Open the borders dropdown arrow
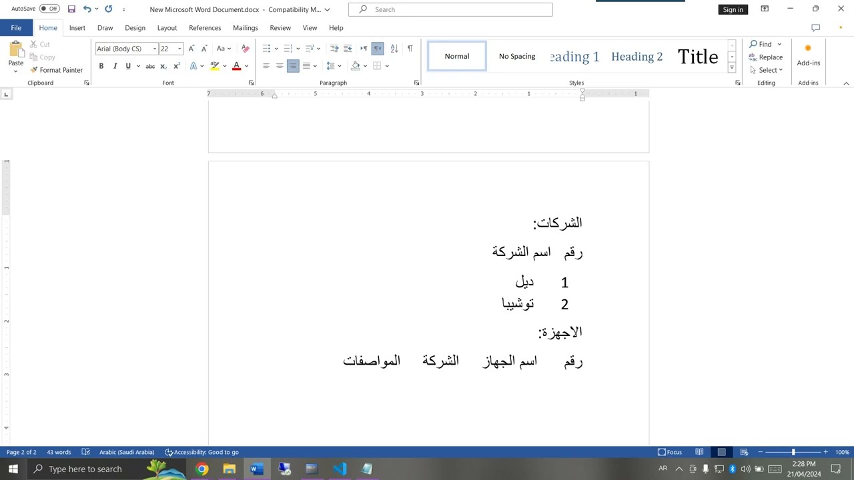Viewport: 854px width, 480px height. (387, 66)
